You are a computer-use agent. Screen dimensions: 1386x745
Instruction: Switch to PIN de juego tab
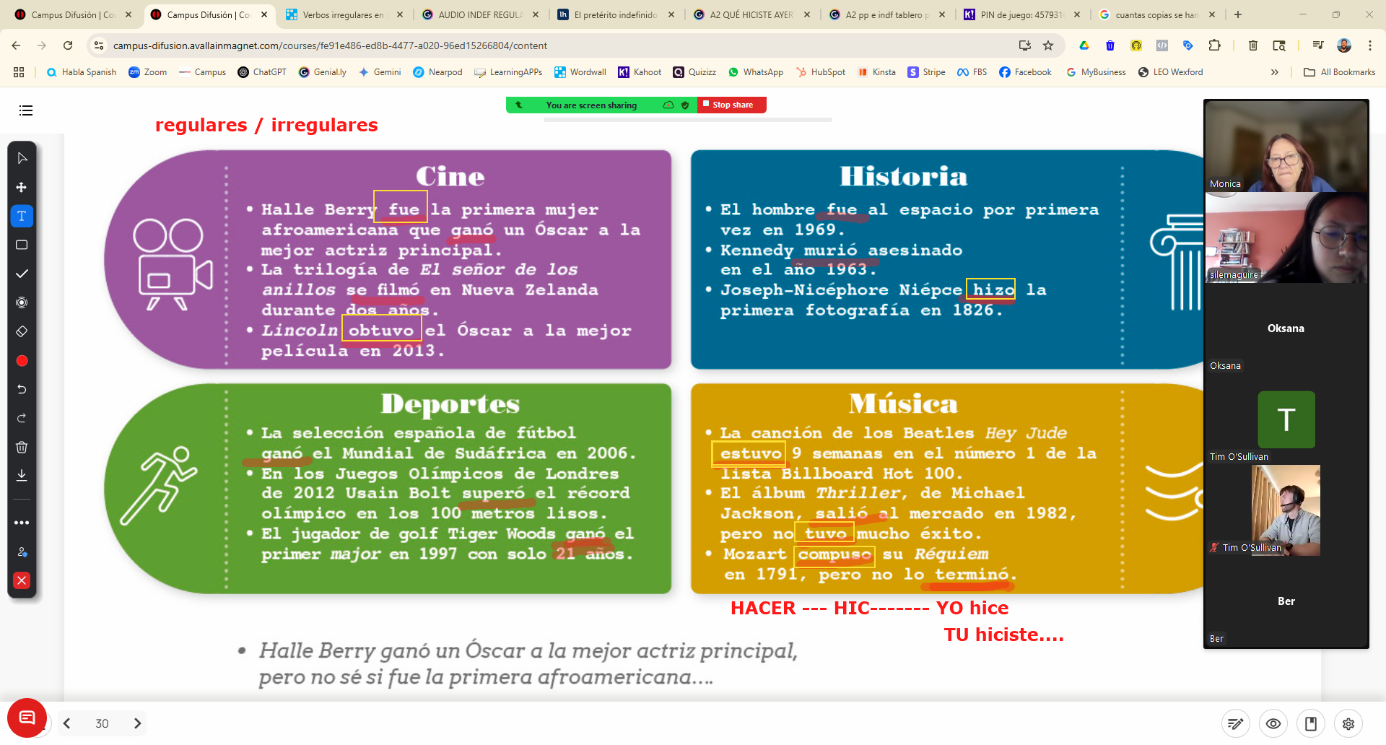1021,14
